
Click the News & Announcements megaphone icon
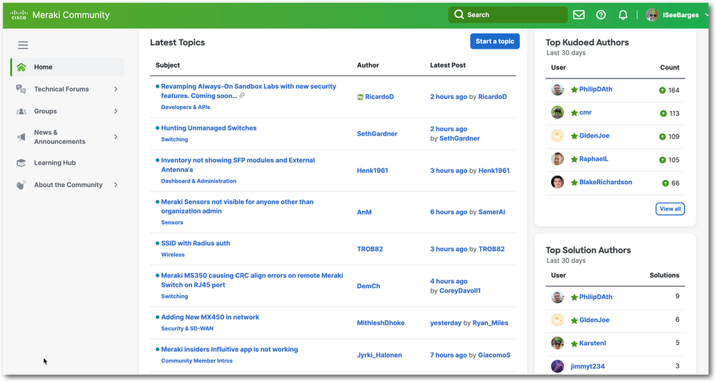tap(21, 137)
